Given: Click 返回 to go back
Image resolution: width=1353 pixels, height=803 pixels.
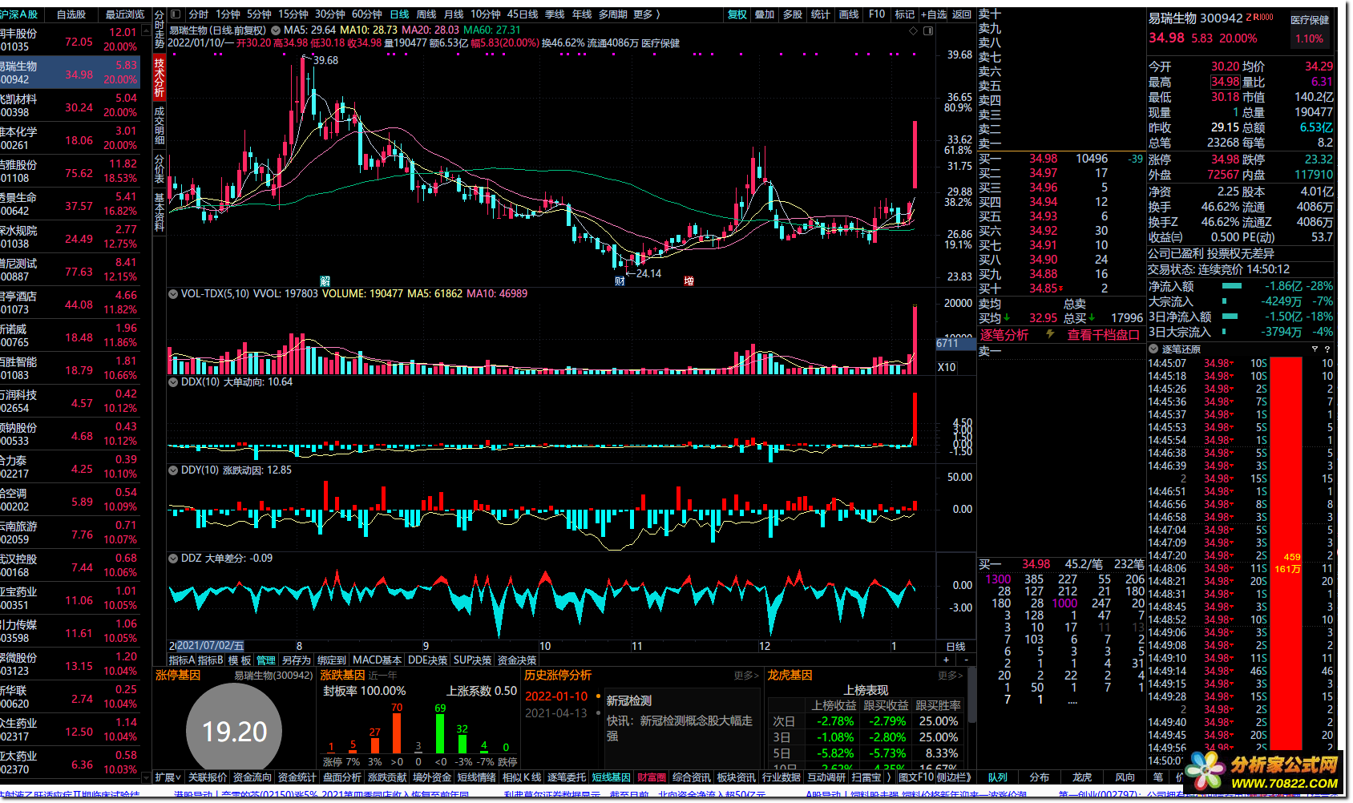Looking at the screenshot, I should [x=962, y=14].
